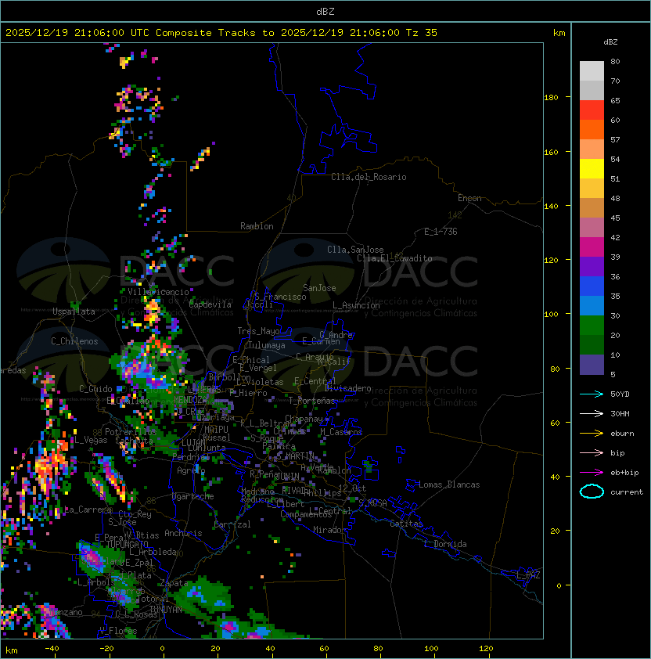The height and width of the screenshot is (659, 651).
Task: Select the magenta eb+bip arrow symbol
Action: point(592,473)
